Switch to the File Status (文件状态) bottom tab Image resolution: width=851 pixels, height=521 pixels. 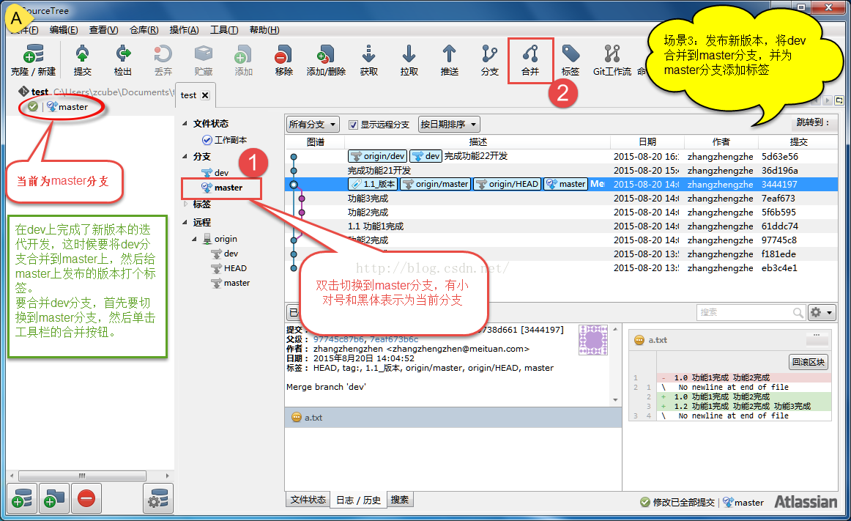(x=308, y=500)
